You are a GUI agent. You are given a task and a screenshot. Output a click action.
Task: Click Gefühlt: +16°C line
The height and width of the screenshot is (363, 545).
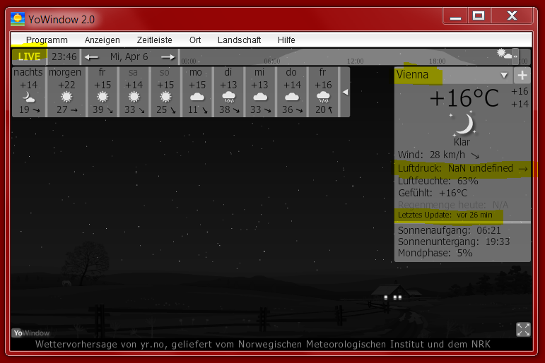point(433,193)
